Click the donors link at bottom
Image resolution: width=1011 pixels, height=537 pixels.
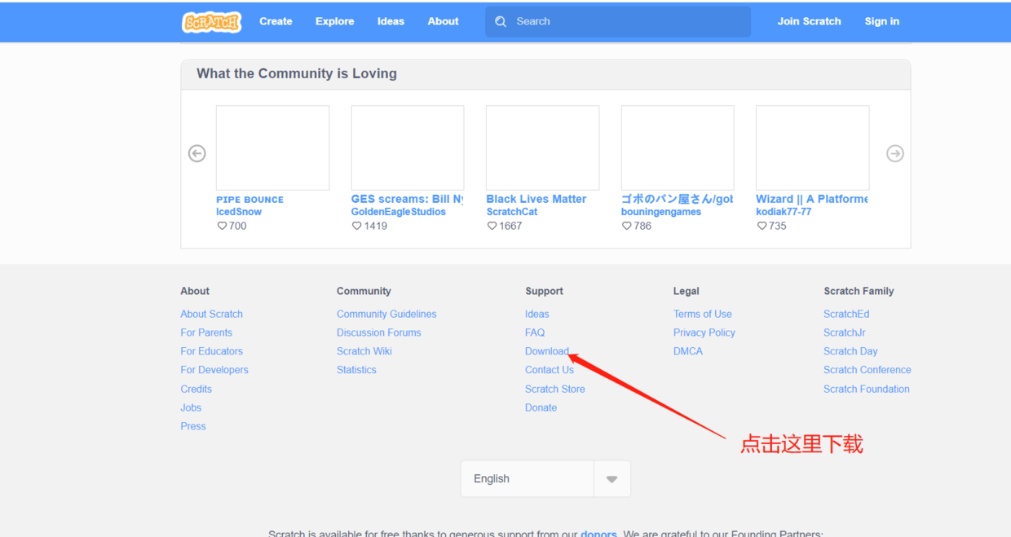tap(598, 534)
